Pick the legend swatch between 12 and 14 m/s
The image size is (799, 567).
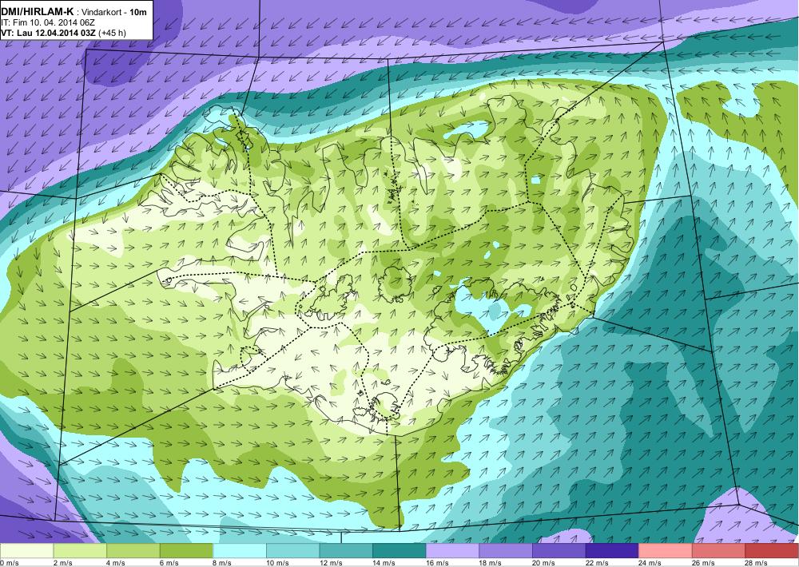click(x=346, y=550)
